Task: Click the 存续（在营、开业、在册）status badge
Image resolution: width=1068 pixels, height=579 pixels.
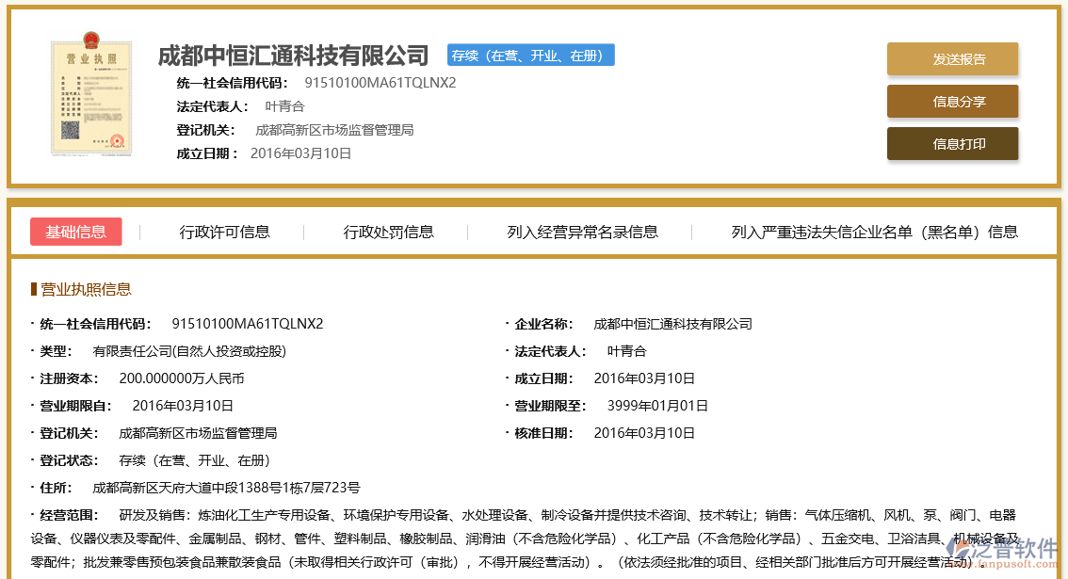Action: click(x=530, y=56)
